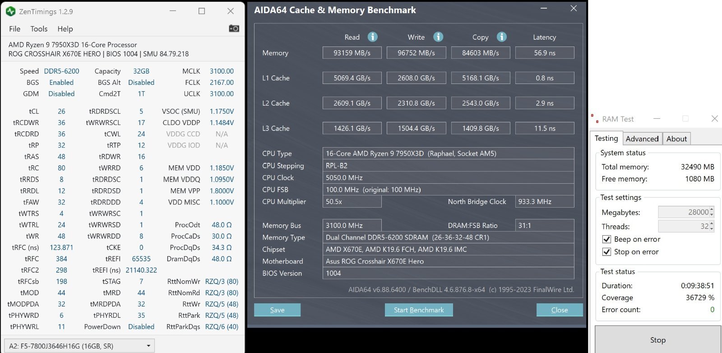Minimize the AIDA64 benchmark window
This screenshot has width=722, height=353.
(544, 8)
